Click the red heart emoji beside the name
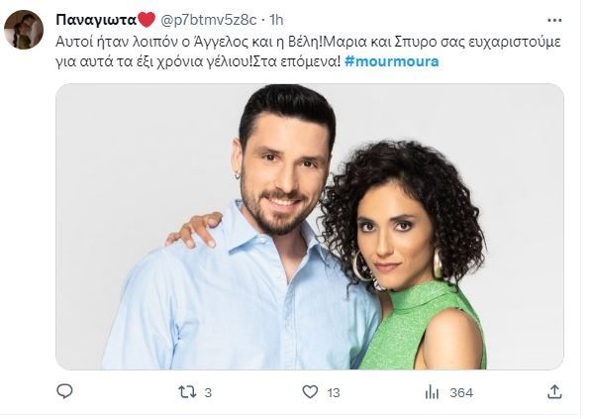This screenshot has width=592, height=419. [x=147, y=20]
